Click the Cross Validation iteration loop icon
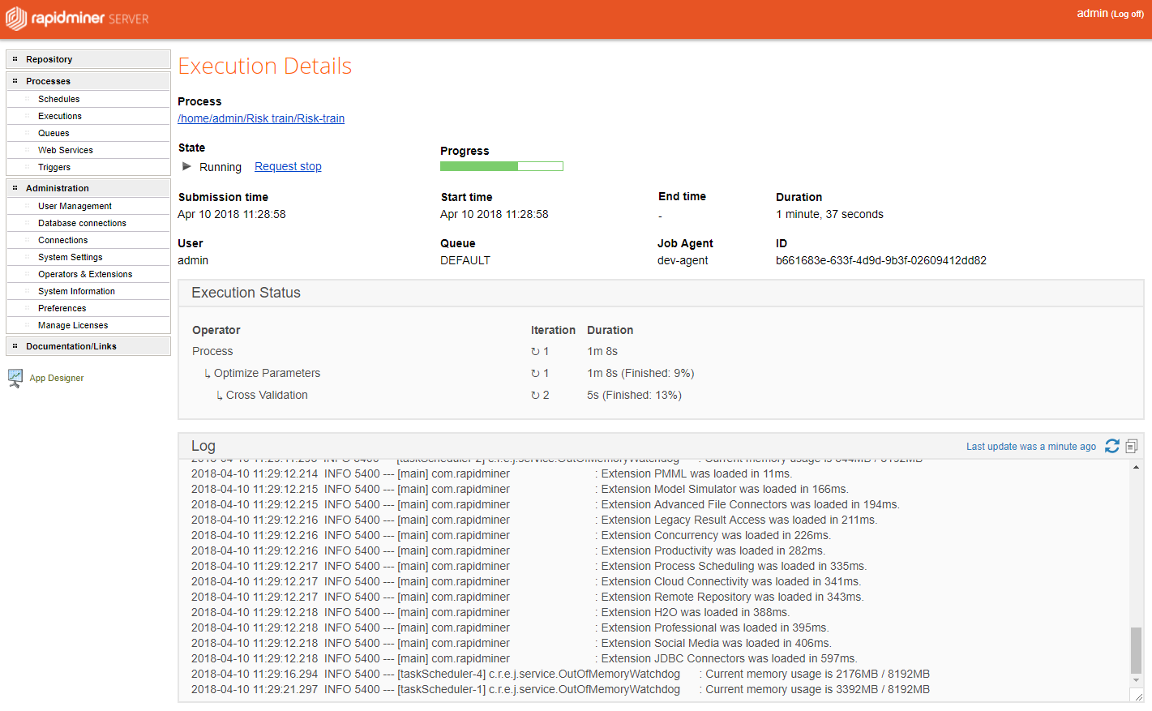The image size is (1152, 711). [x=535, y=396]
